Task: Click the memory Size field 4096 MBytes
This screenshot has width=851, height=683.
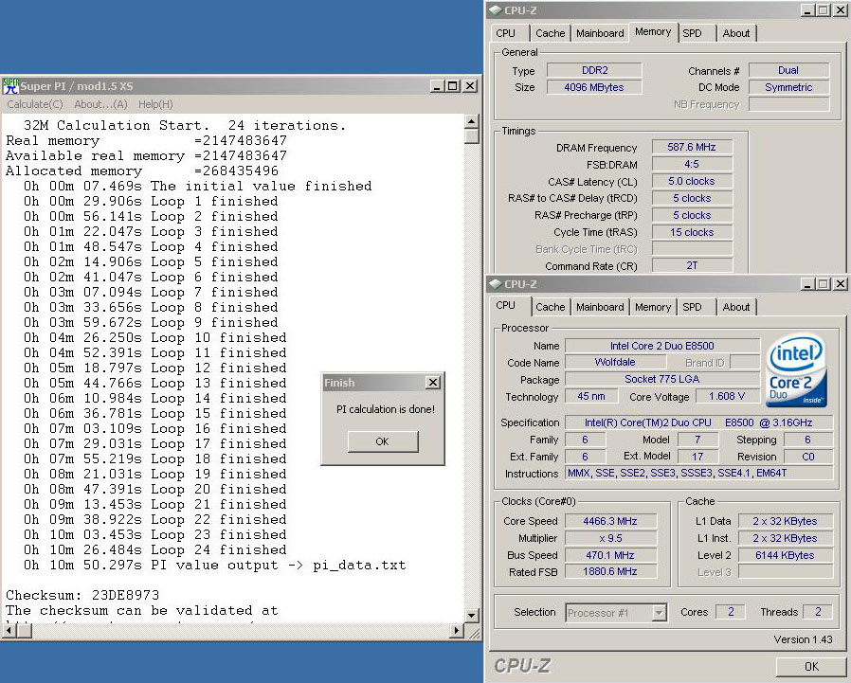Action: click(594, 87)
